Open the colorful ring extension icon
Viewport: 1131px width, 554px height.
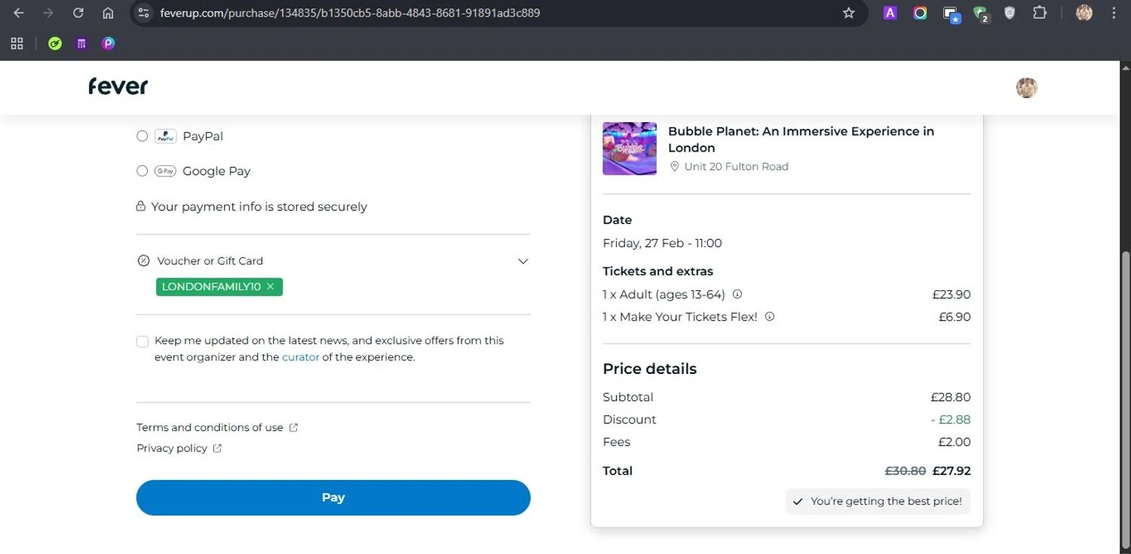click(920, 13)
